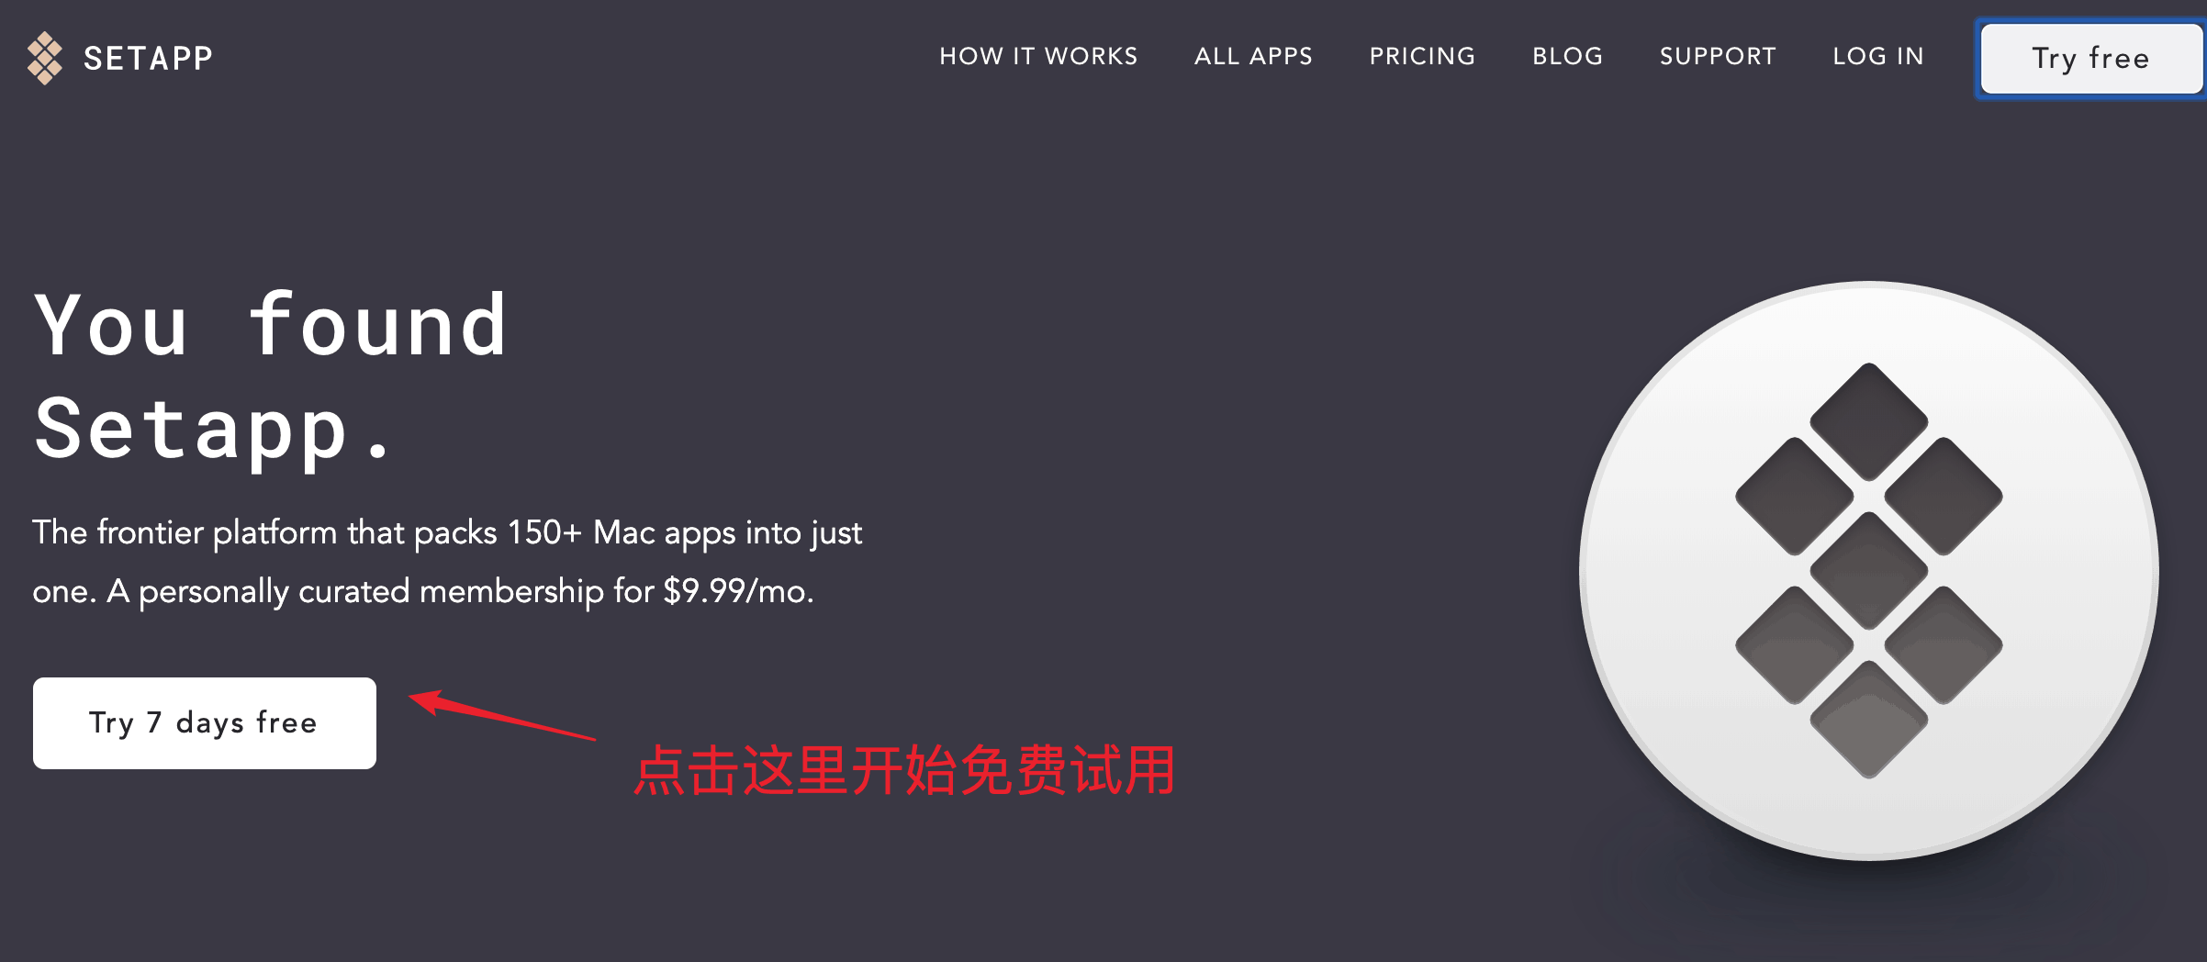
Task: Go to ALL APPS in navigation
Action: click(x=1253, y=57)
